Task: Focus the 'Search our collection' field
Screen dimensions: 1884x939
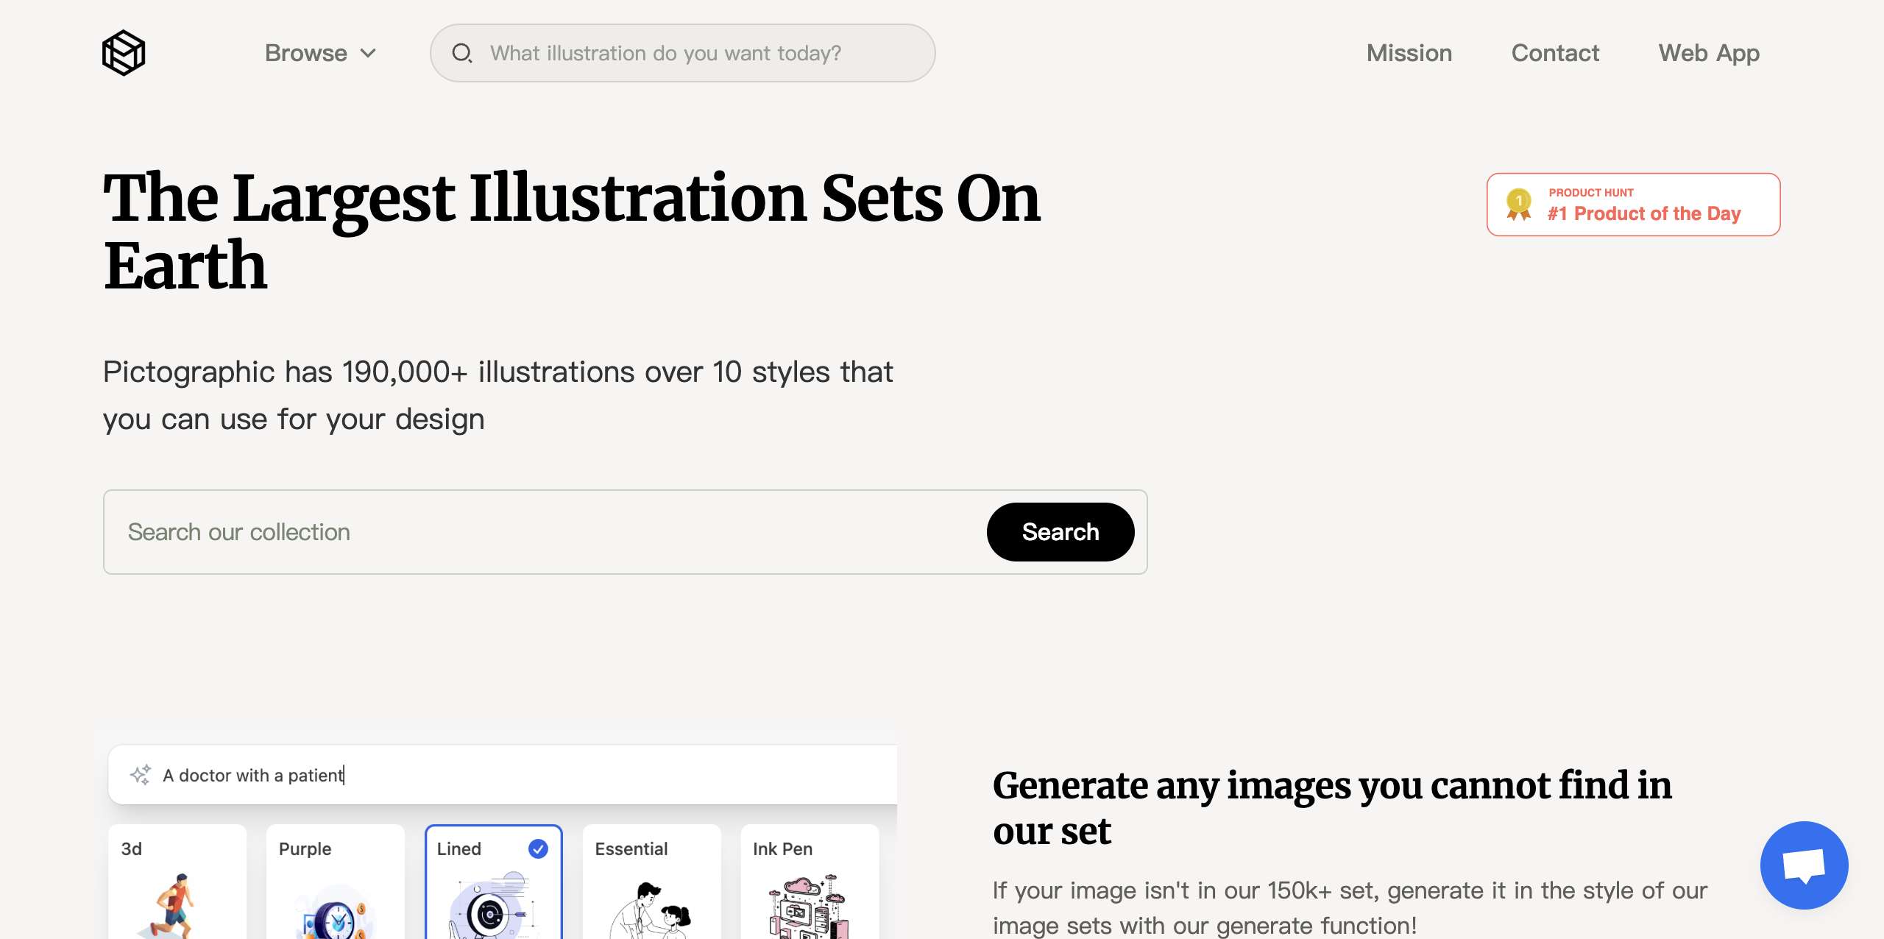Action: click(x=545, y=532)
